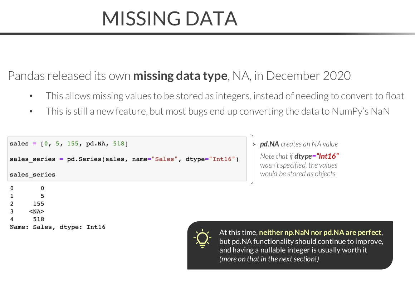Click the yellow highlighted 'neither np.NaN nor pd.NA' text
This screenshot has height=289, width=415.
[x=320, y=232]
